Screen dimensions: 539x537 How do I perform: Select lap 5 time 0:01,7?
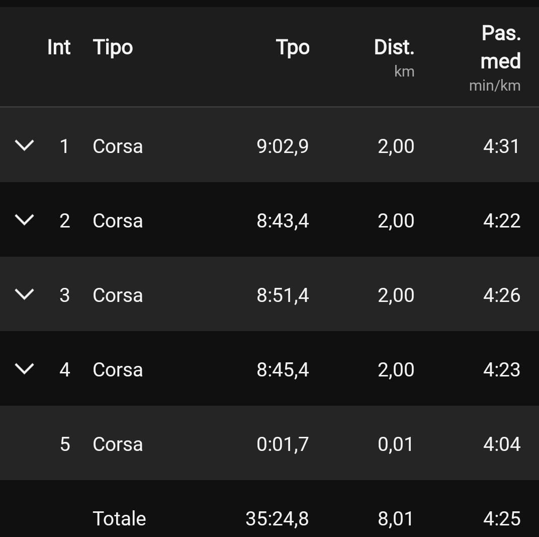283,444
